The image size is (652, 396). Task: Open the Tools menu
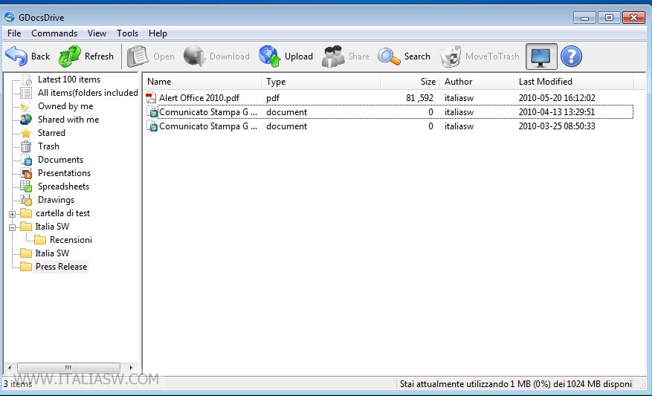(127, 33)
